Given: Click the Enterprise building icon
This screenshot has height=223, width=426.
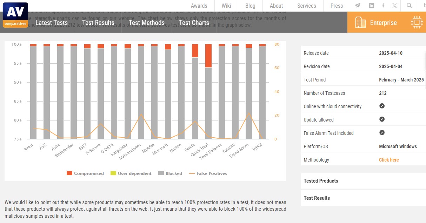Looking at the screenshot, I should [360, 22].
